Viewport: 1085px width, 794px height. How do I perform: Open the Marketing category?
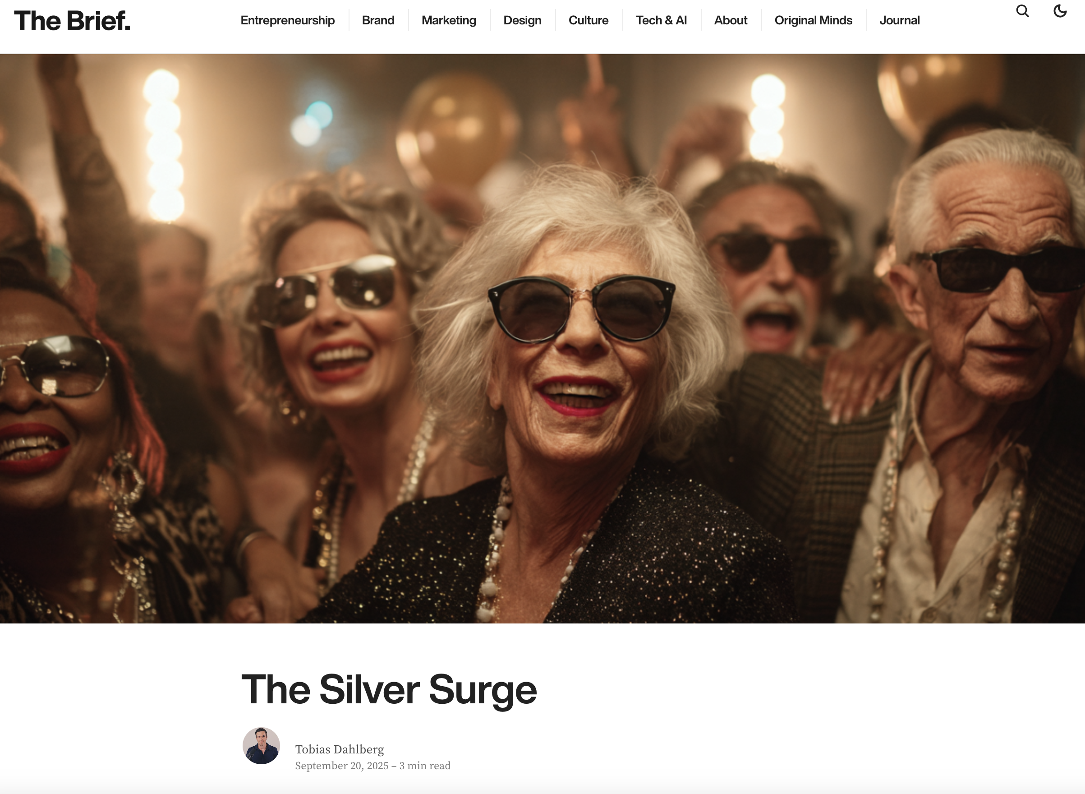point(449,20)
